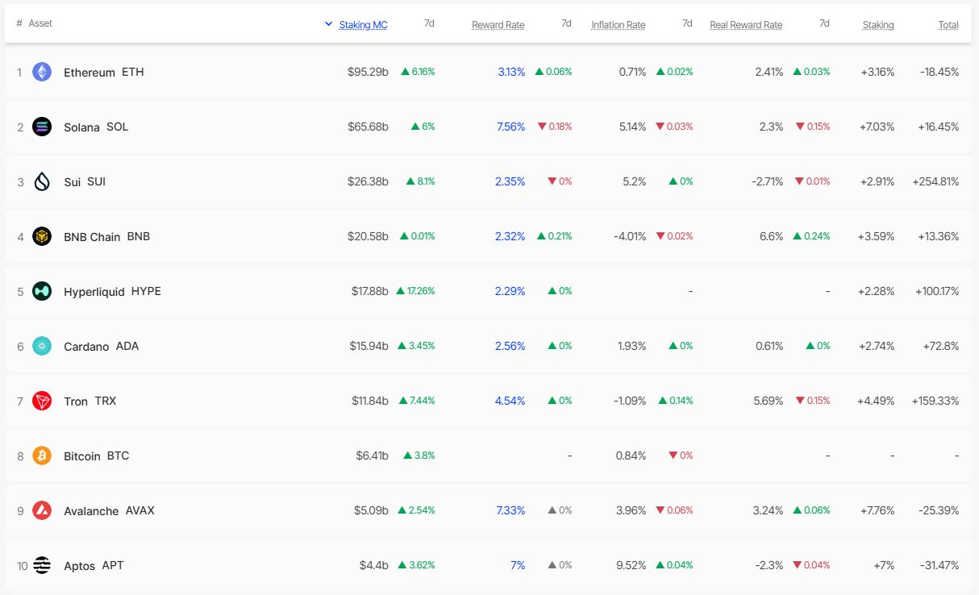Sort table by Total column header
The image size is (979, 595).
click(x=948, y=25)
